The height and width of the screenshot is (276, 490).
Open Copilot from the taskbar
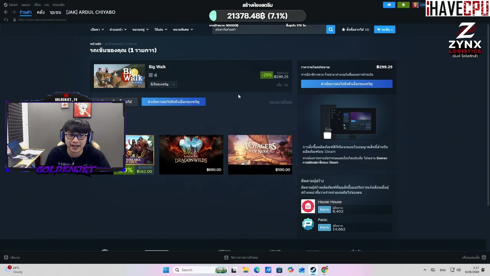[x=291, y=270]
